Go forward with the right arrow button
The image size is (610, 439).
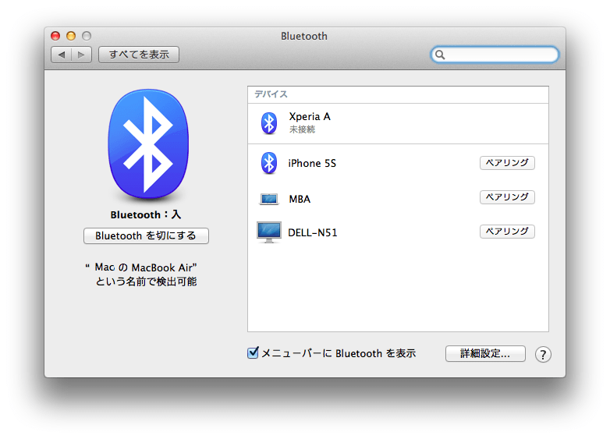pyautogui.click(x=81, y=55)
